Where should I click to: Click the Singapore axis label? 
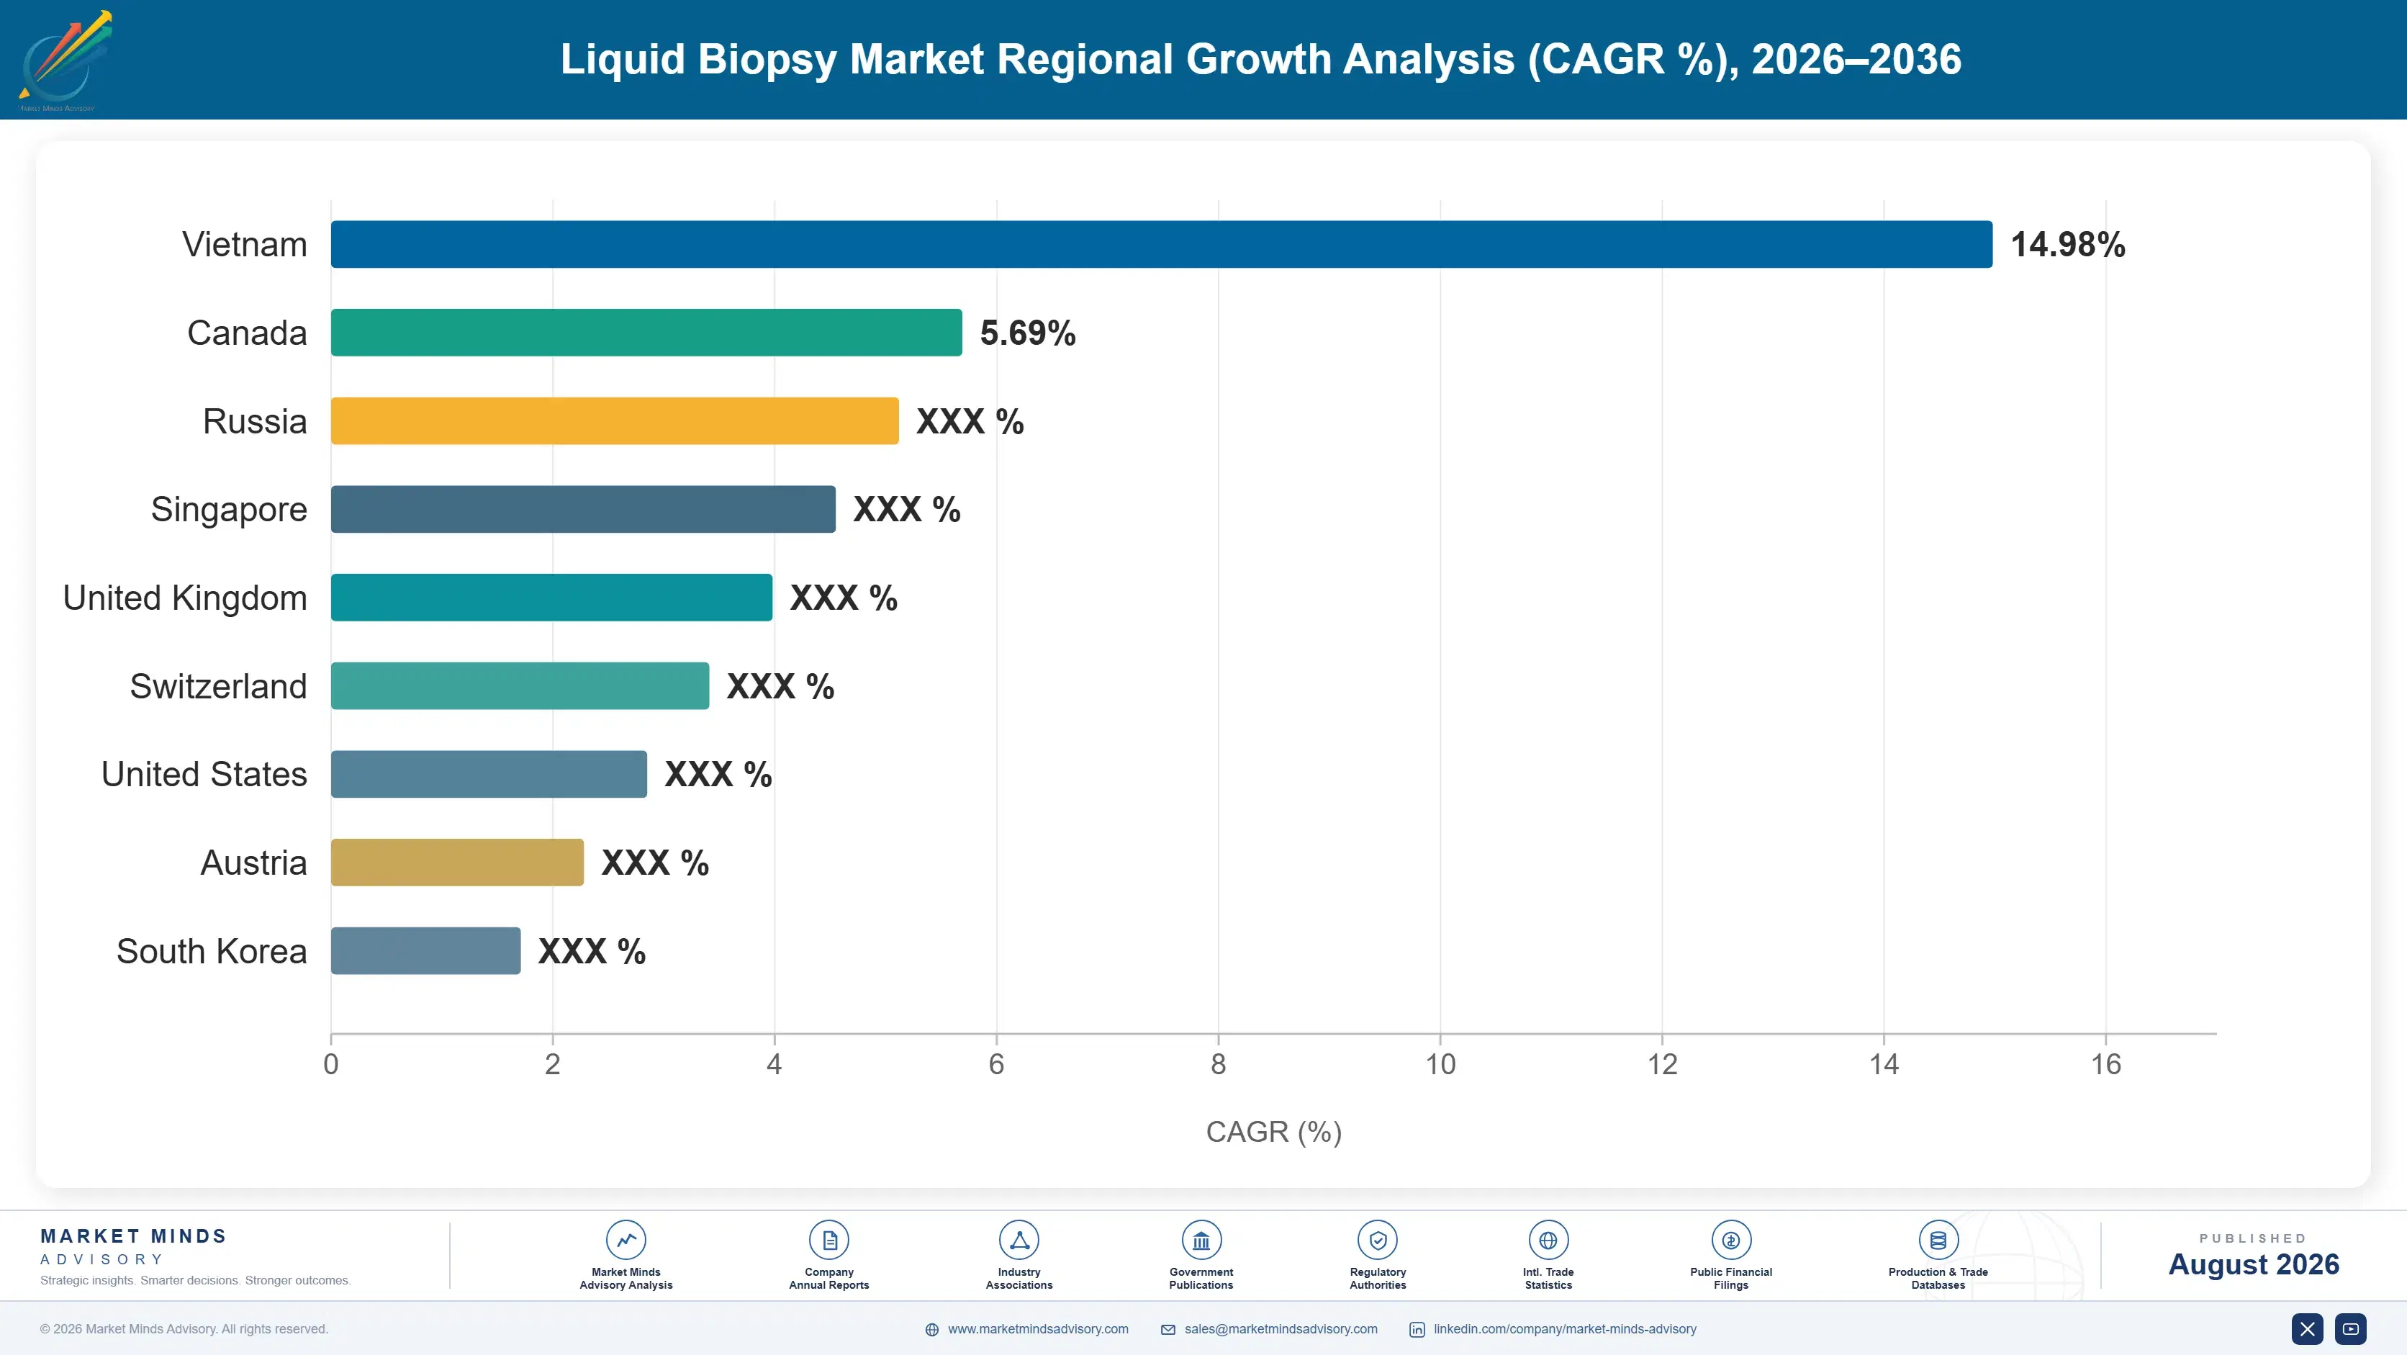pyautogui.click(x=229, y=510)
